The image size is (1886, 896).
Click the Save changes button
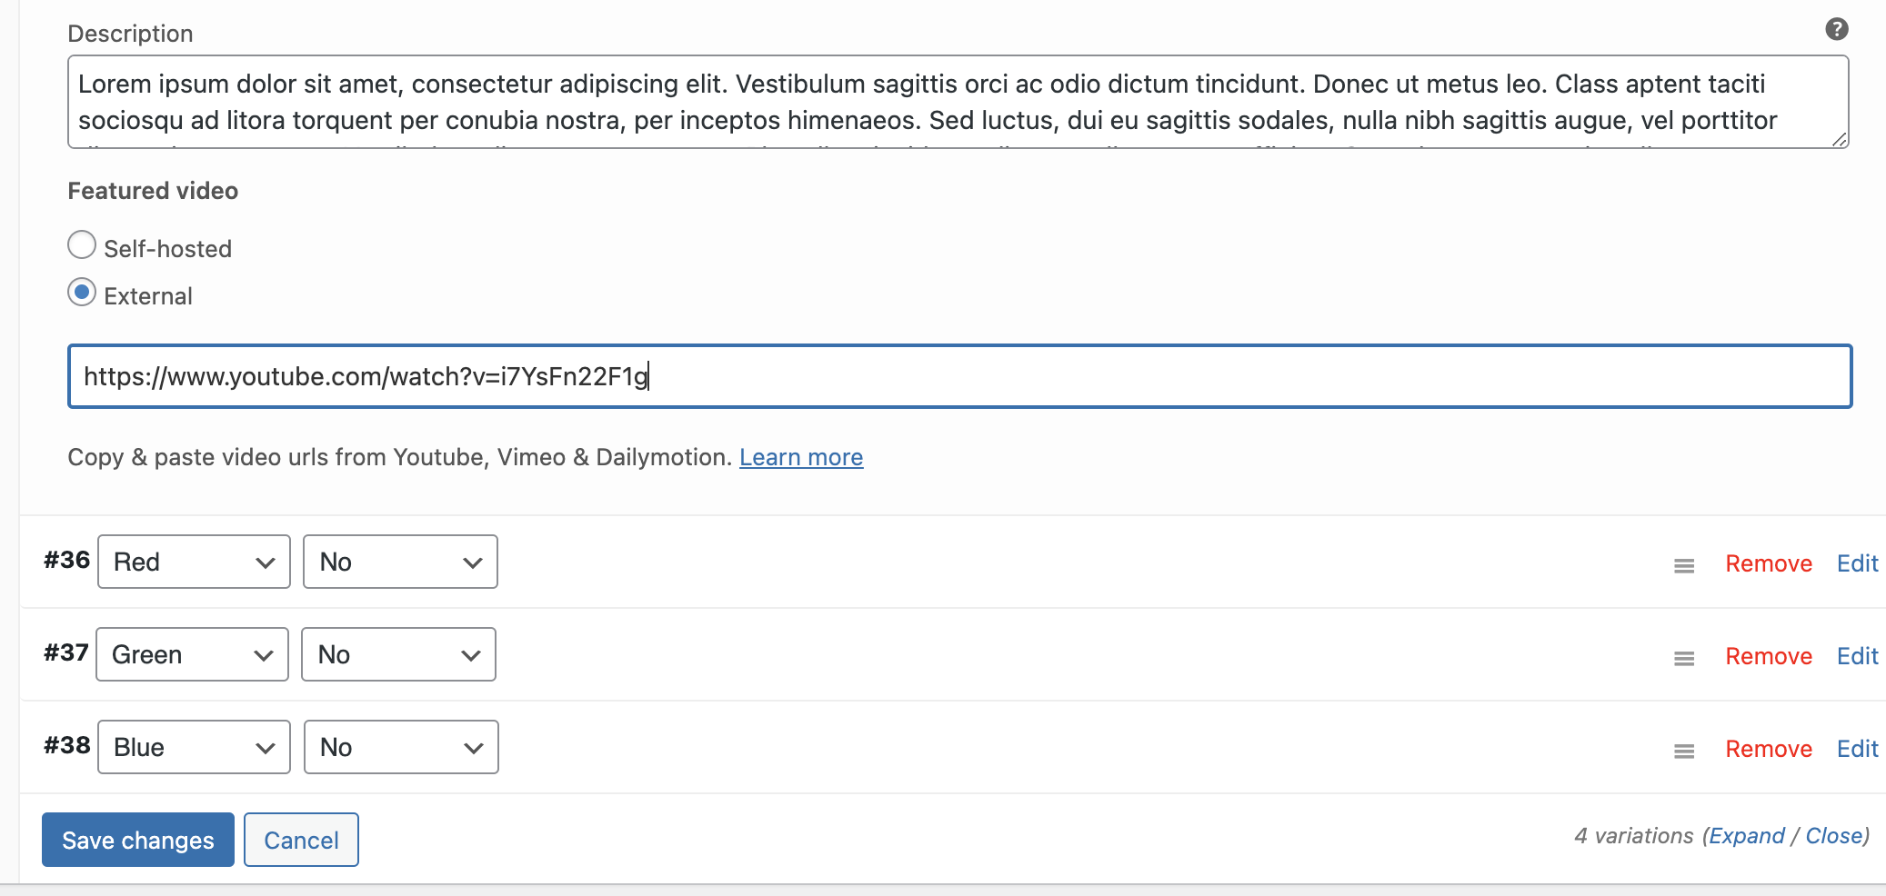tap(138, 840)
